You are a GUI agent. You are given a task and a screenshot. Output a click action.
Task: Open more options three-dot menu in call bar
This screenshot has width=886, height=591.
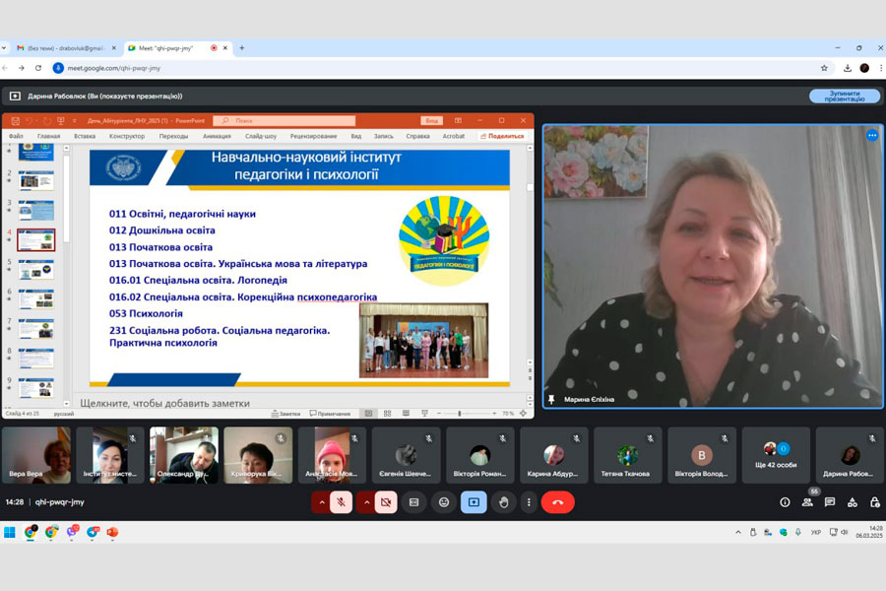[x=529, y=502]
